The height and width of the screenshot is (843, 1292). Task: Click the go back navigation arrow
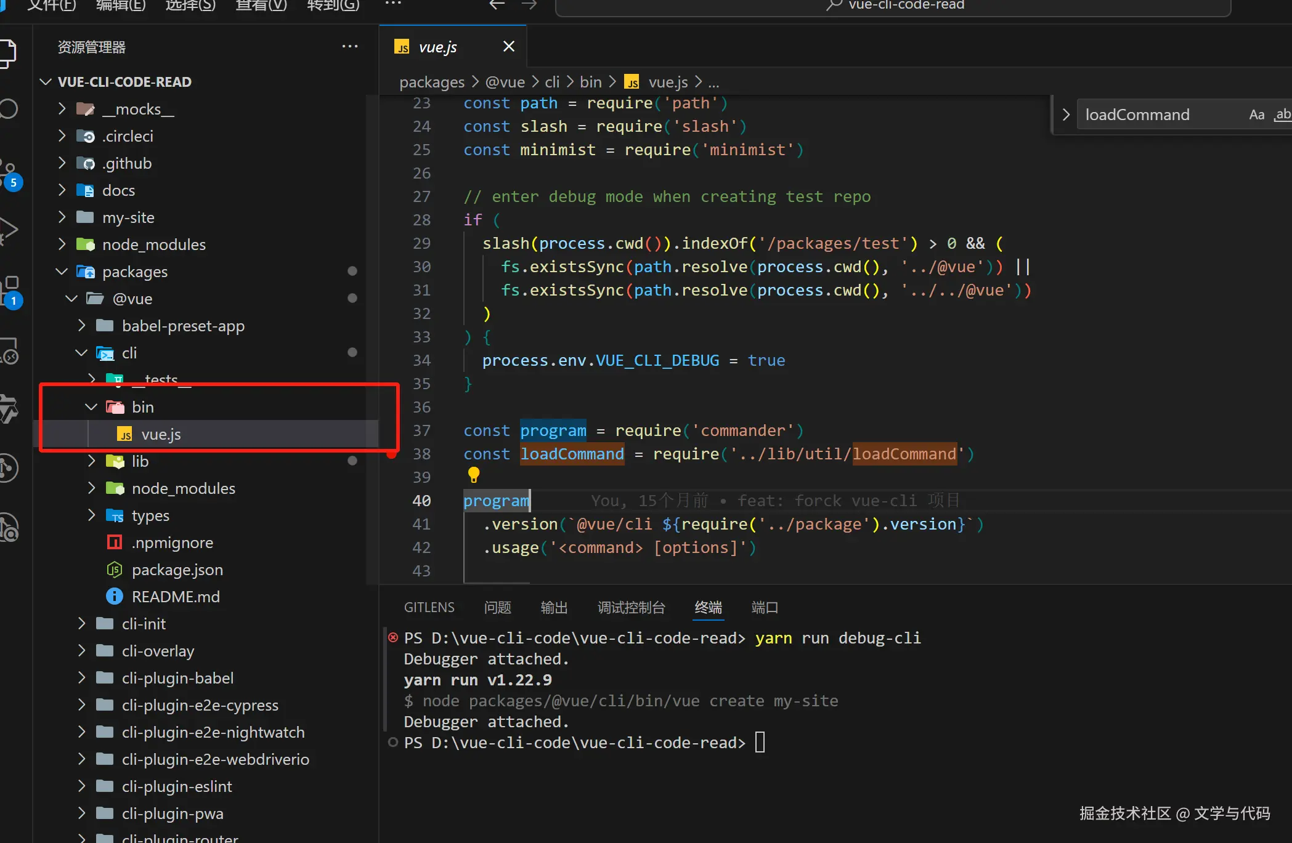tap(497, 5)
